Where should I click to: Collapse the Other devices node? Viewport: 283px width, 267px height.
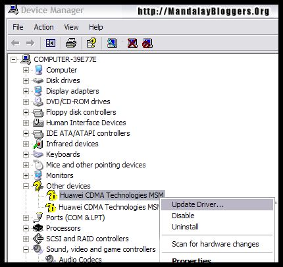26,186
